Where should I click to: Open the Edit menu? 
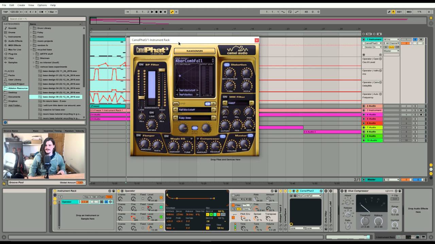click(x=12, y=5)
